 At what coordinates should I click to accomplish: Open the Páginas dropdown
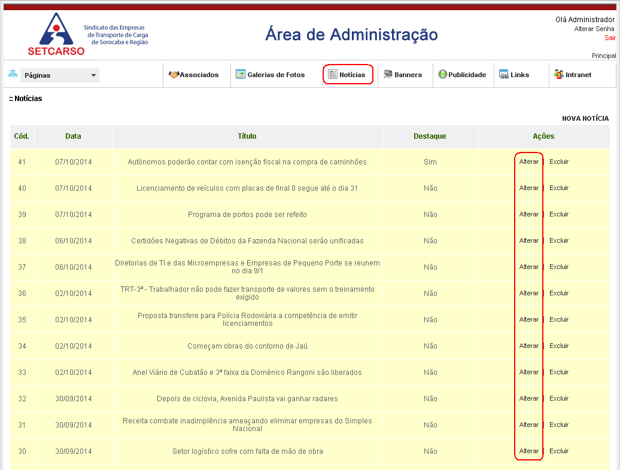coord(60,75)
